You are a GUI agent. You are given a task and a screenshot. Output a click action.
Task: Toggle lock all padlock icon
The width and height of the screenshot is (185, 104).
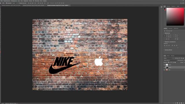175,62
